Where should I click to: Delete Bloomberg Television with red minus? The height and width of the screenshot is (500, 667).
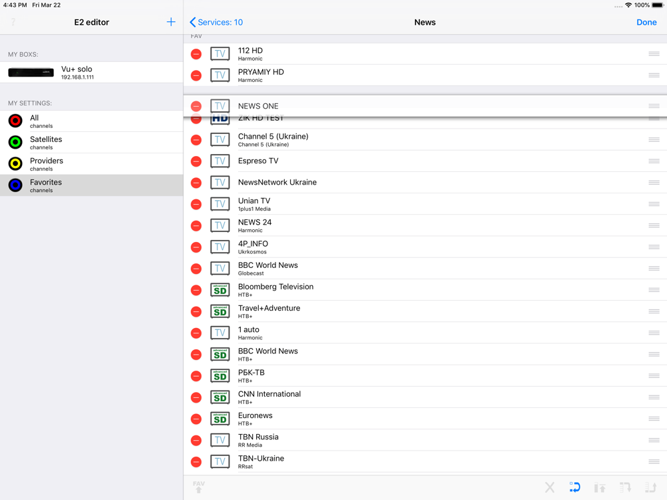pos(196,290)
